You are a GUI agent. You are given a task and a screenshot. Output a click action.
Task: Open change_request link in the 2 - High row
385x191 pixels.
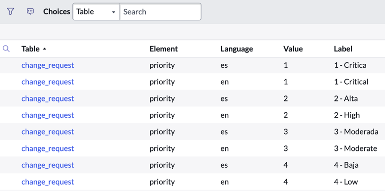point(48,115)
